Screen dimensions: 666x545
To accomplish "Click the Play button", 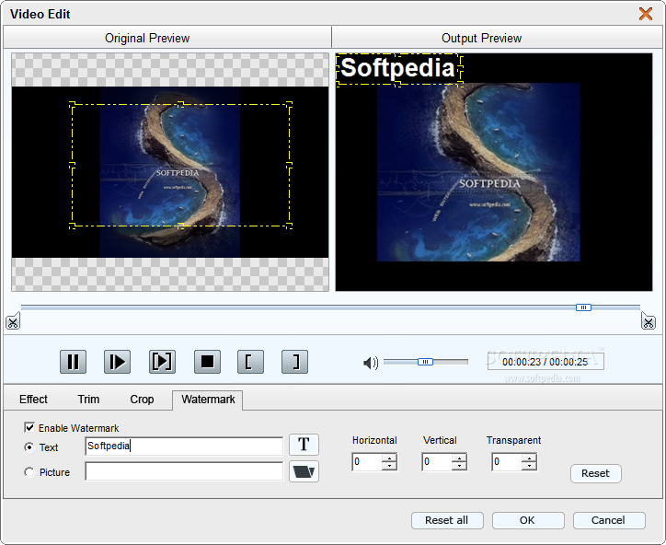I will pos(117,362).
